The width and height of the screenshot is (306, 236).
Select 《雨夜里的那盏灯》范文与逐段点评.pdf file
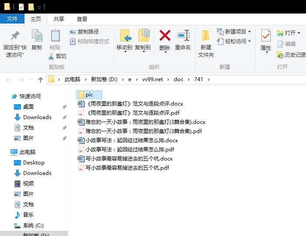(129, 113)
